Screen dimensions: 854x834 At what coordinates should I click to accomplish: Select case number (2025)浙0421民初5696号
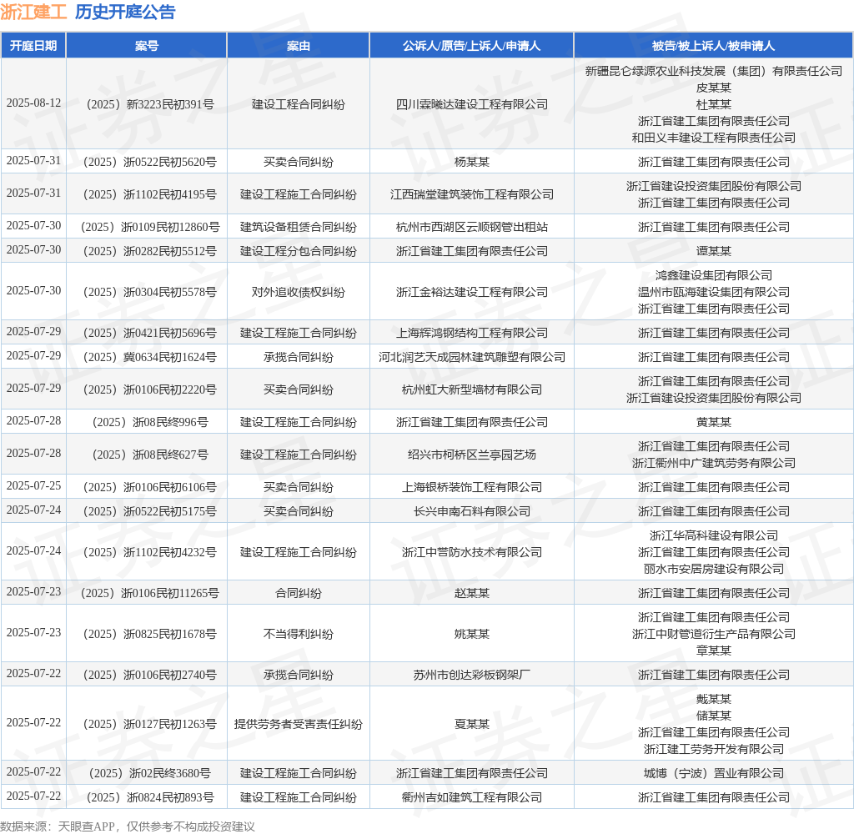tap(150, 333)
